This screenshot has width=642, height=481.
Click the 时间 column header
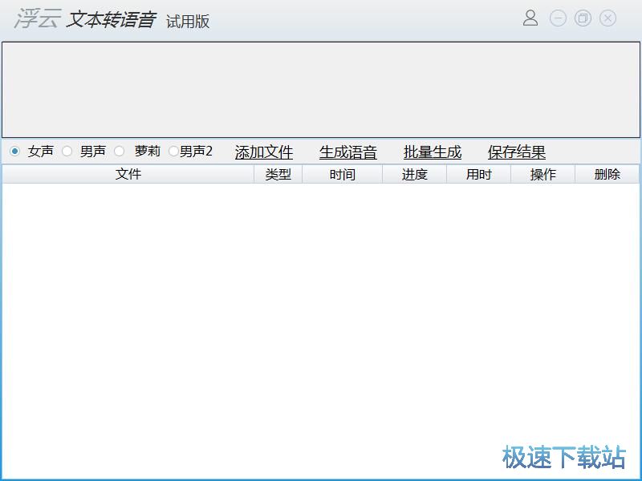[343, 174]
